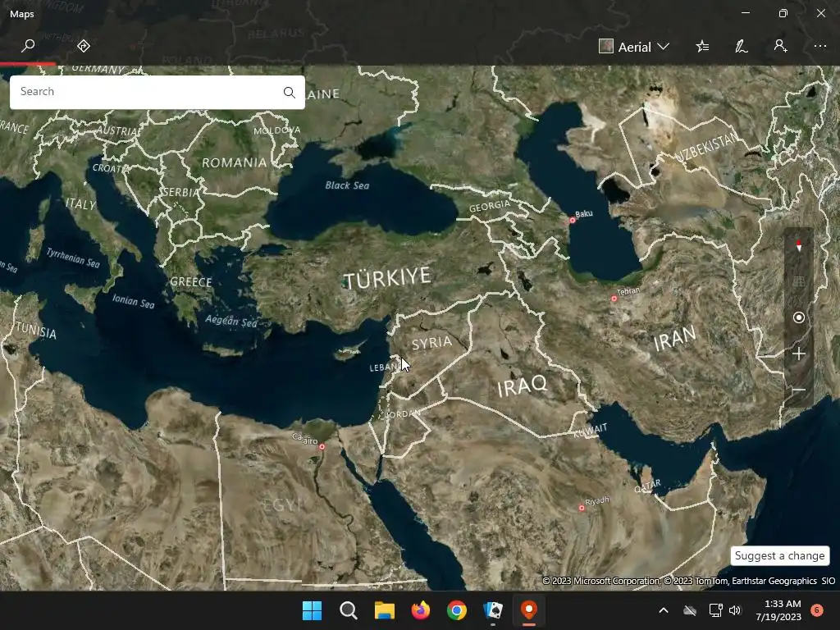Open the volume speaker tray icon
This screenshot has height=630, width=840.
tap(734, 610)
